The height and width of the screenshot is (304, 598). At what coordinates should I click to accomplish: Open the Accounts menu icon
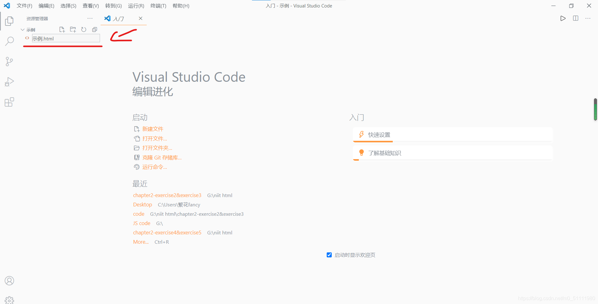tap(9, 281)
